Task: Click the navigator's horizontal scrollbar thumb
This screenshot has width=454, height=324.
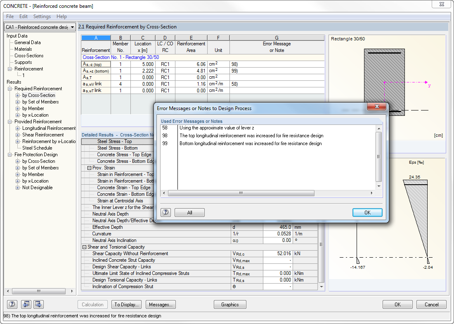Action: [39, 291]
